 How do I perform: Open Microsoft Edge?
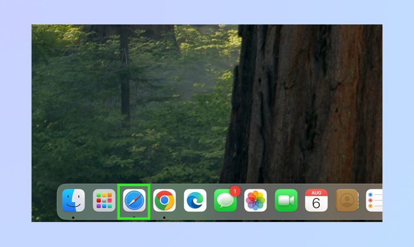[x=195, y=200]
